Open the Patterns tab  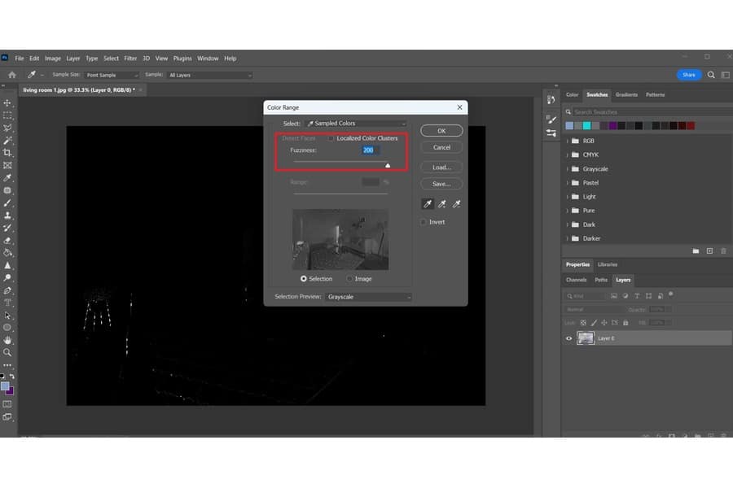tap(655, 95)
